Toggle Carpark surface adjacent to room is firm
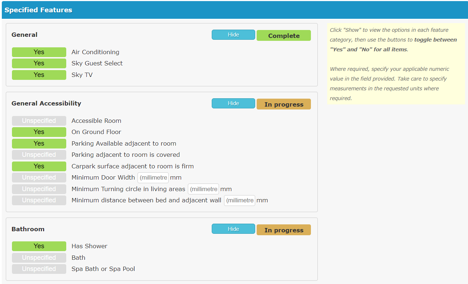The image size is (468, 284). (39, 166)
